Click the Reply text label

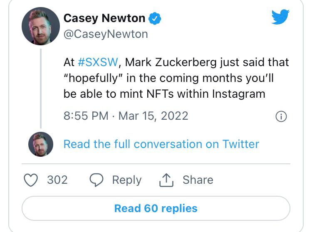[x=126, y=180]
